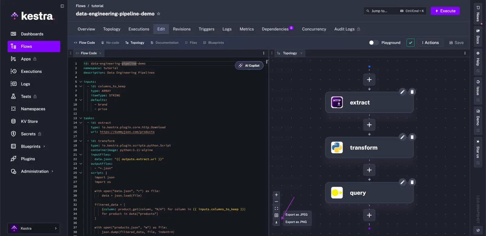The width and height of the screenshot is (486, 236).
Task: Close the Flow Code editor tab
Action: click(x=100, y=53)
